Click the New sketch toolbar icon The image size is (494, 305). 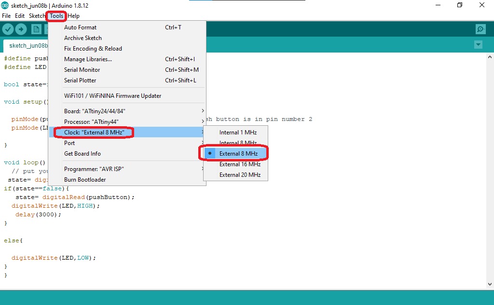point(36,29)
